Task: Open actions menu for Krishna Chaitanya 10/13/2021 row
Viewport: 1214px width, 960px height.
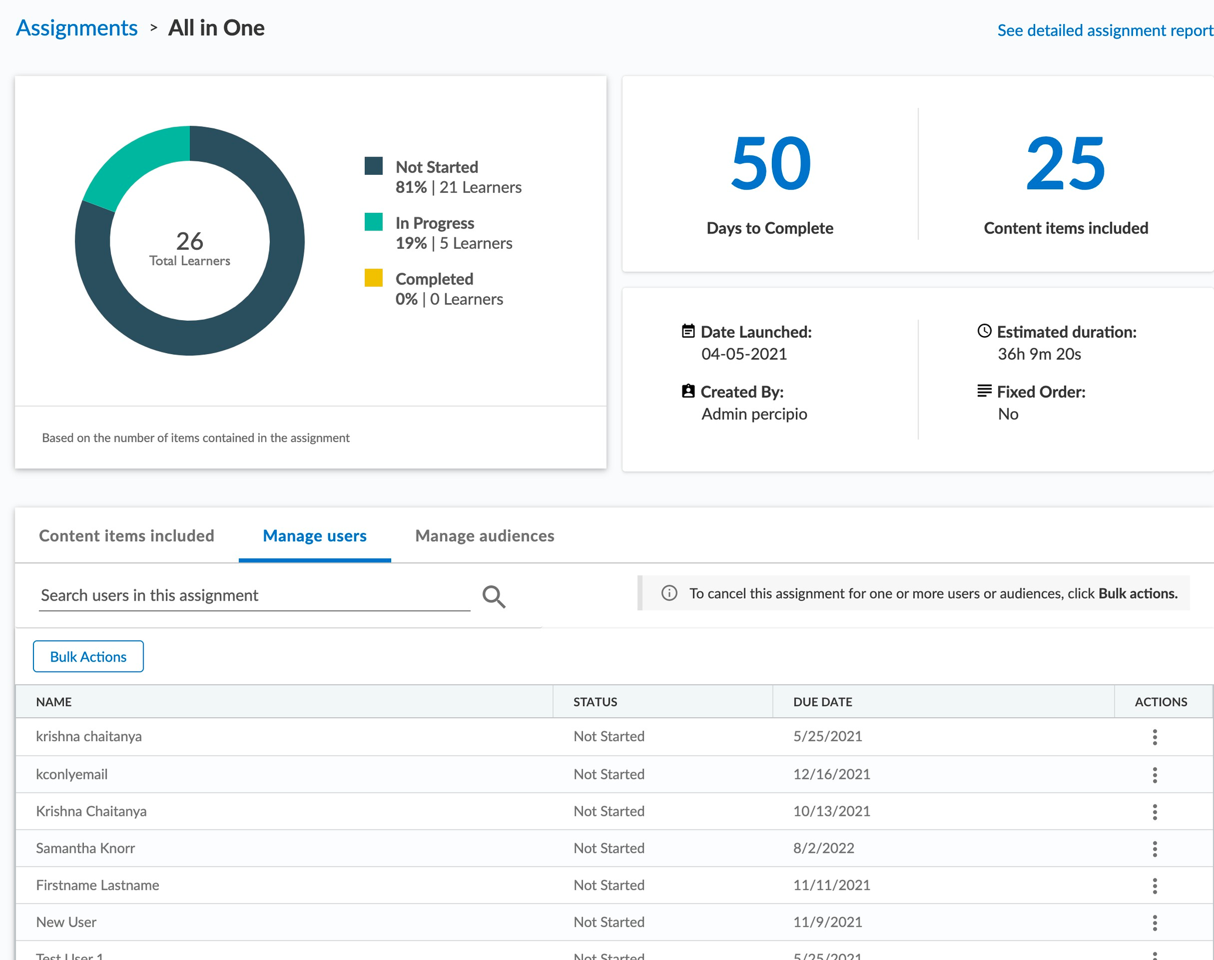Action: (1154, 812)
